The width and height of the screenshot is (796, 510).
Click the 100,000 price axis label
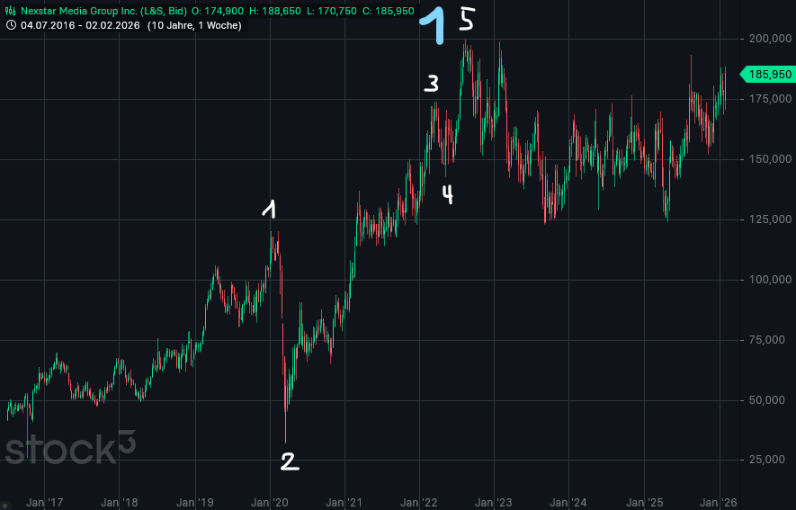point(769,280)
